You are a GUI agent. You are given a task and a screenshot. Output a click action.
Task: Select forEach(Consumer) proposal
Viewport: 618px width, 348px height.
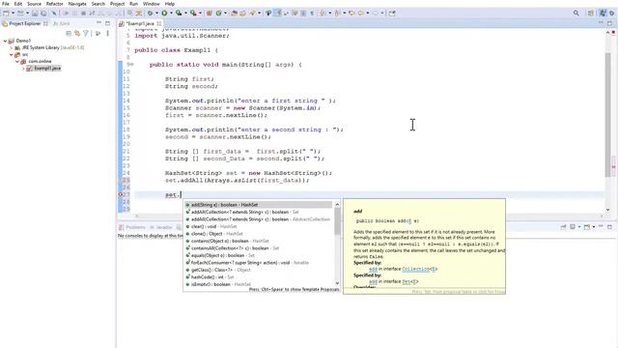[258, 262]
